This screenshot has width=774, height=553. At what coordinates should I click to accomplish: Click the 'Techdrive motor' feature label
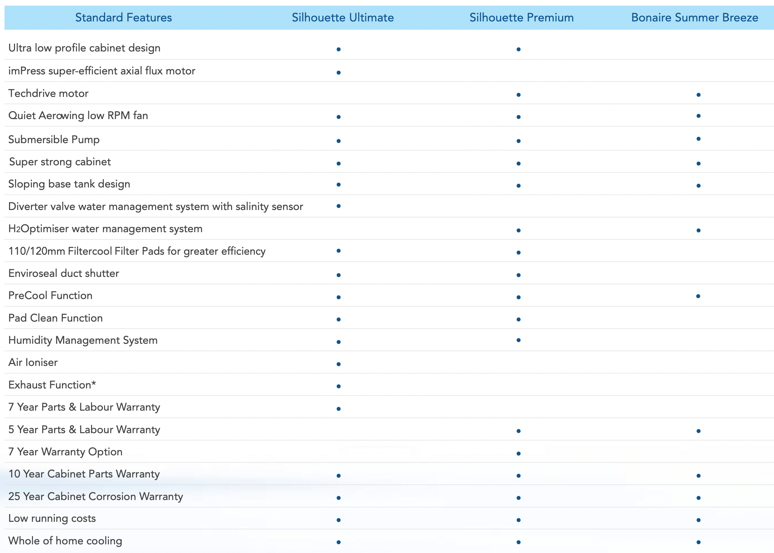pyautogui.click(x=48, y=93)
